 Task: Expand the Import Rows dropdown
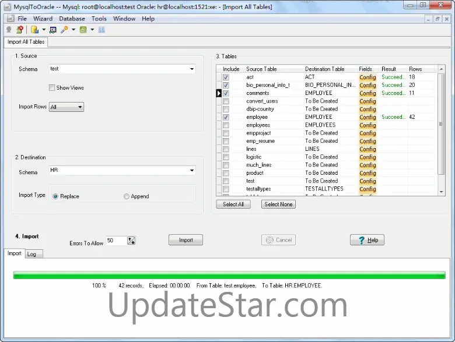point(80,107)
